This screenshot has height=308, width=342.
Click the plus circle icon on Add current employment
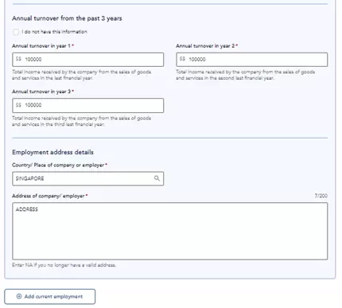click(19, 296)
